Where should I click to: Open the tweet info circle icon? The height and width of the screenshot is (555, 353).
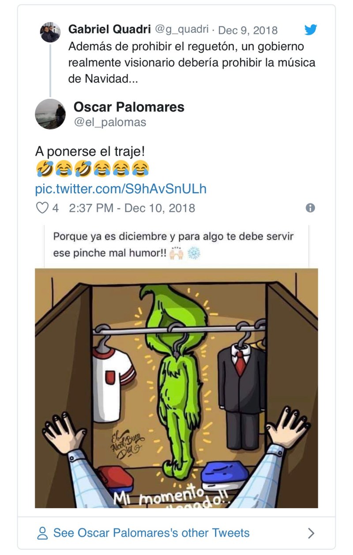(310, 208)
